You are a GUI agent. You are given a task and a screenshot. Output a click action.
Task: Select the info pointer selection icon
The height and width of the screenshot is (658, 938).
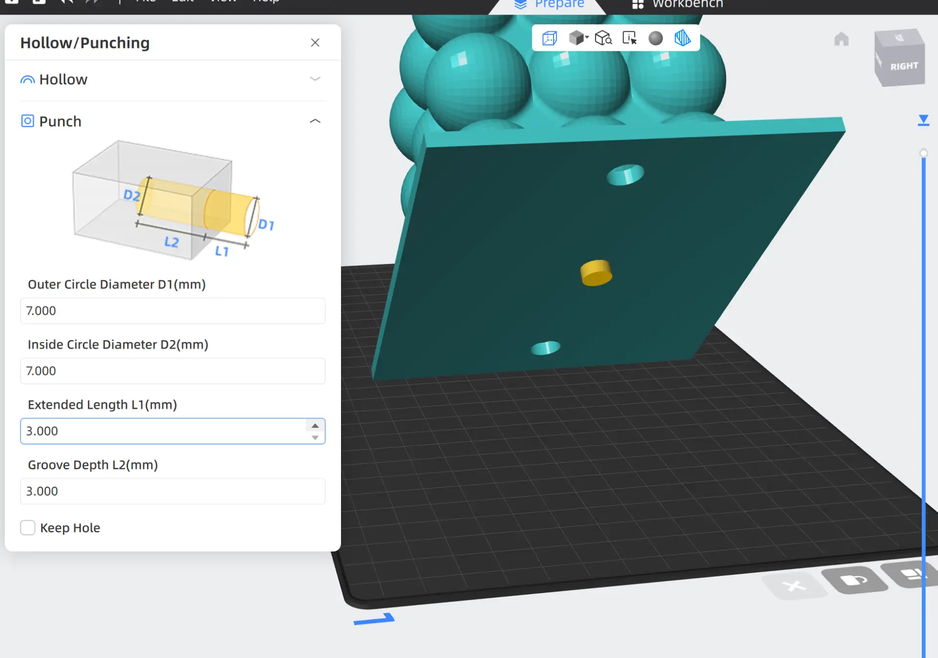pos(630,38)
